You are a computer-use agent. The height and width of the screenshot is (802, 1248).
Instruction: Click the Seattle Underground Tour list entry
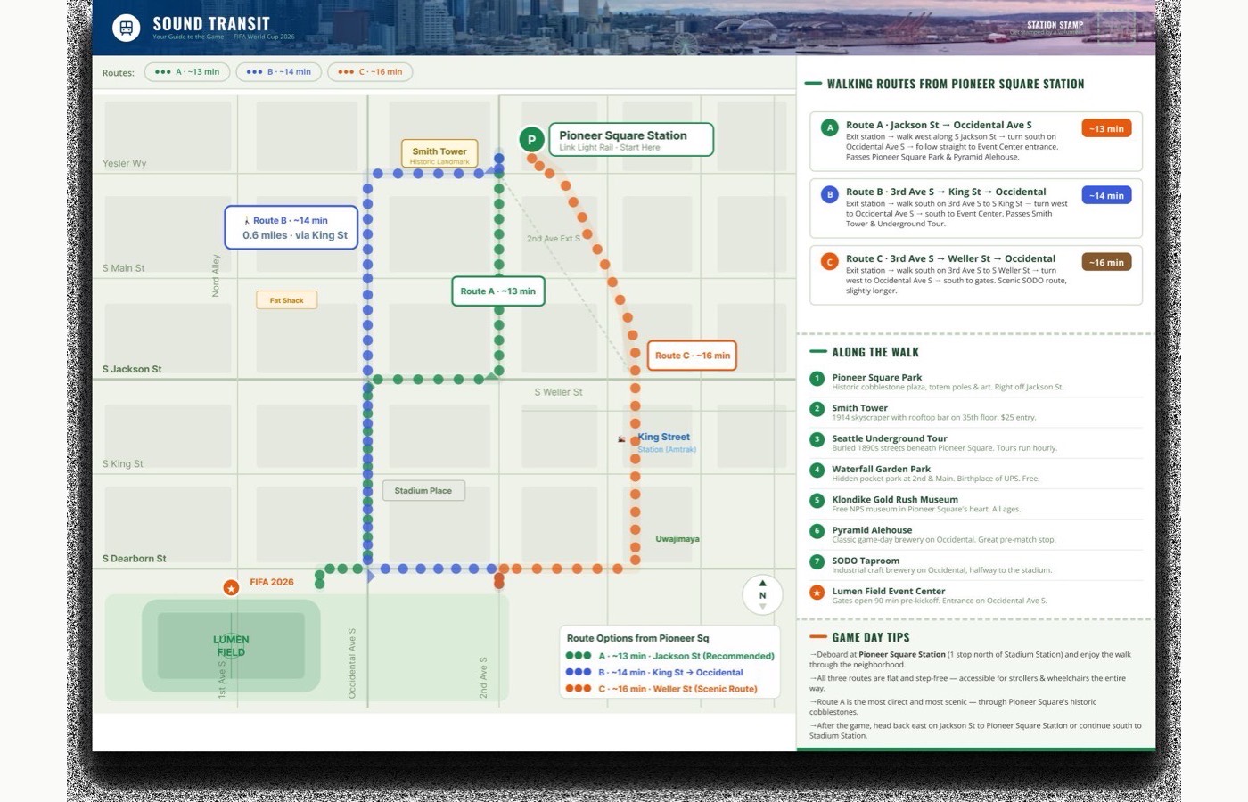976,443
